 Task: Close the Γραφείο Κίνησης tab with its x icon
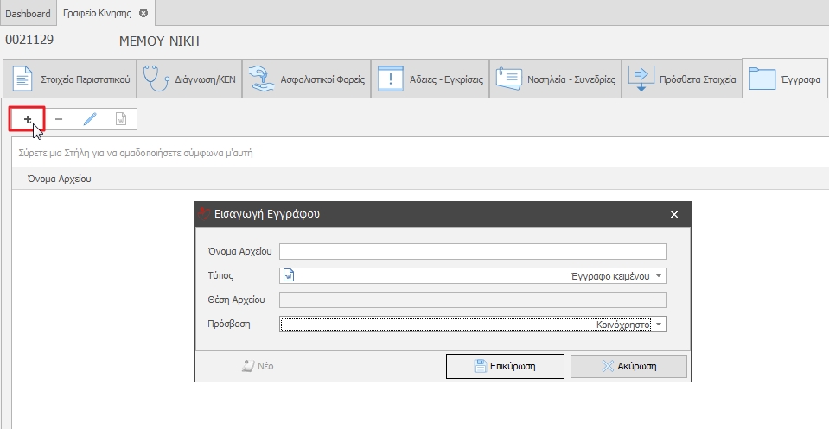tap(143, 13)
